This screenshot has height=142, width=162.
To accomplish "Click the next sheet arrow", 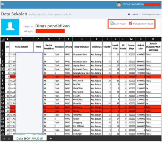I will [x=9, y=139].
